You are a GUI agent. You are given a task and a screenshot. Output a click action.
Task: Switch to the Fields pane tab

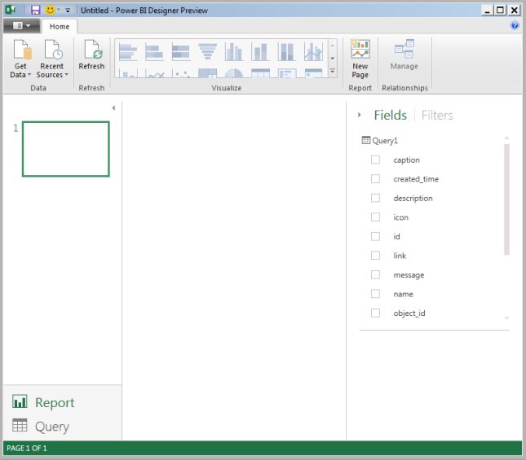[x=391, y=115]
